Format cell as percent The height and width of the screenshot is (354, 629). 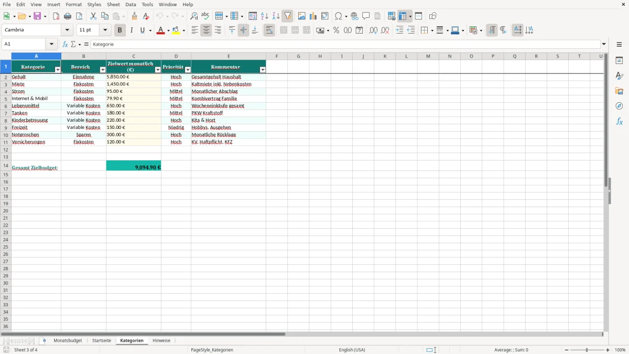click(336, 30)
